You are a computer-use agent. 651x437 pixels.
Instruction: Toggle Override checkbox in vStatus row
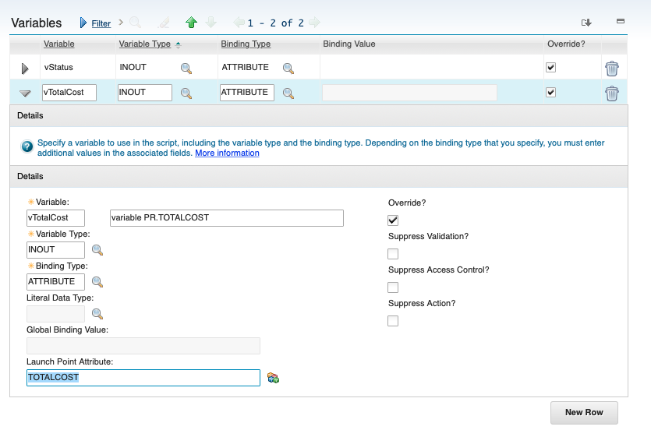tap(550, 67)
